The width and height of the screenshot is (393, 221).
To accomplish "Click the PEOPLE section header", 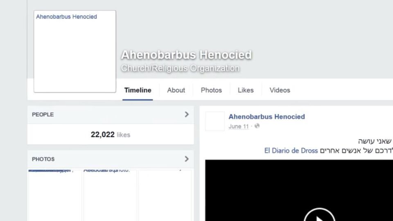I will click(x=111, y=115).
